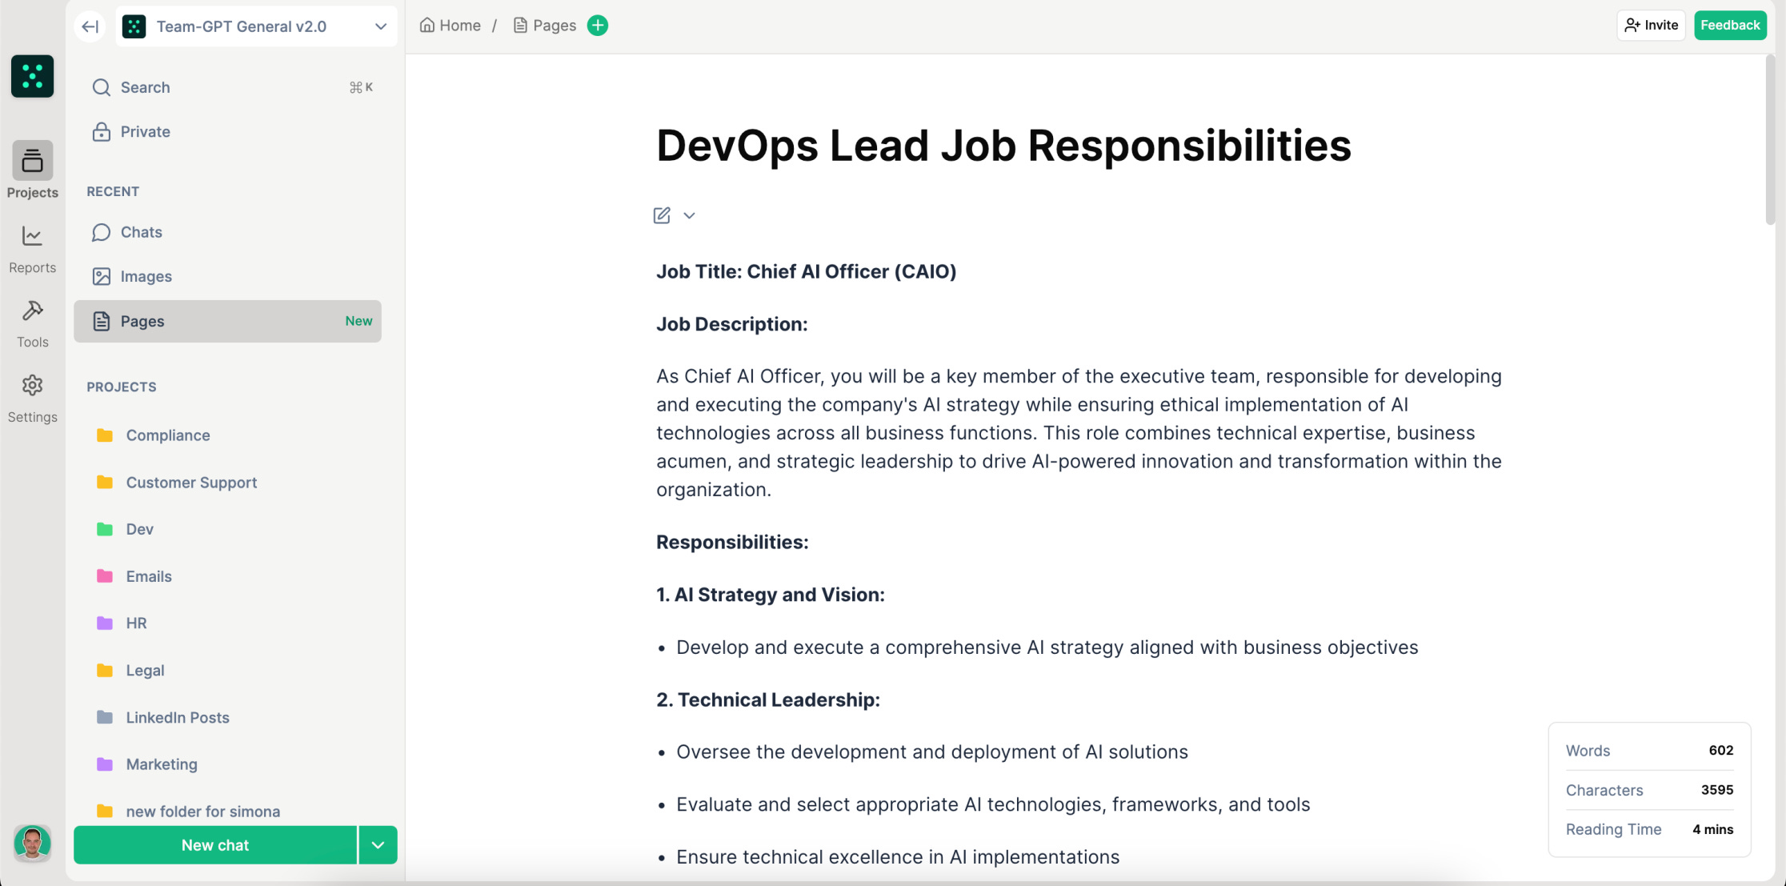Open Reports from the left rail
Screen dimensions: 1786x886
tap(32, 249)
